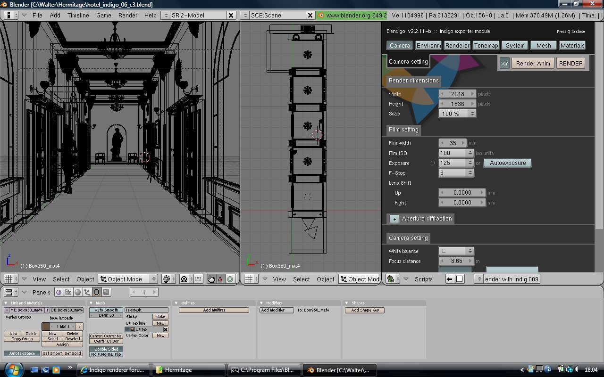This screenshot has width=604, height=377.
Task: Select the Shading context sphere icon
Action: coord(78,292)
